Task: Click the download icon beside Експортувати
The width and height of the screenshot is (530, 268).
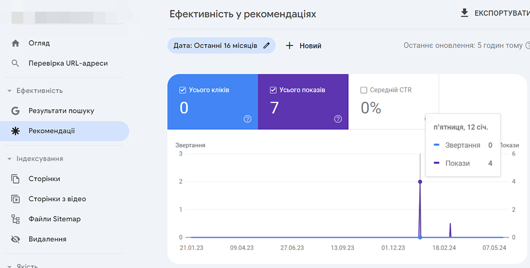Action: pyautogui.click(x=465, y=13)
